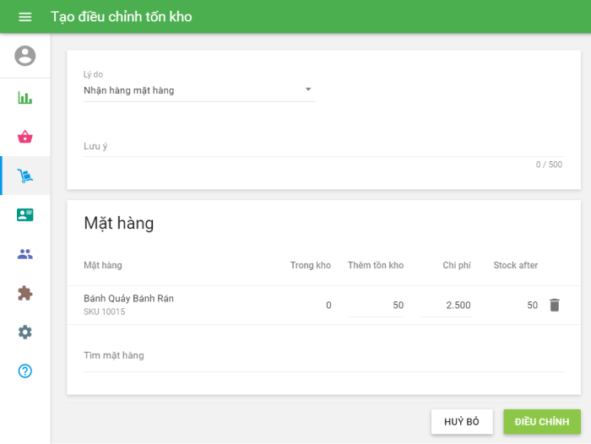
Task: Open the employees ID card icon
Action: [x=25, y=214]
